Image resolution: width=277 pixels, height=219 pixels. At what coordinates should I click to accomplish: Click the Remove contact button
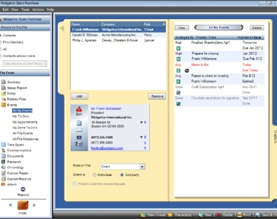click(157, 97)
